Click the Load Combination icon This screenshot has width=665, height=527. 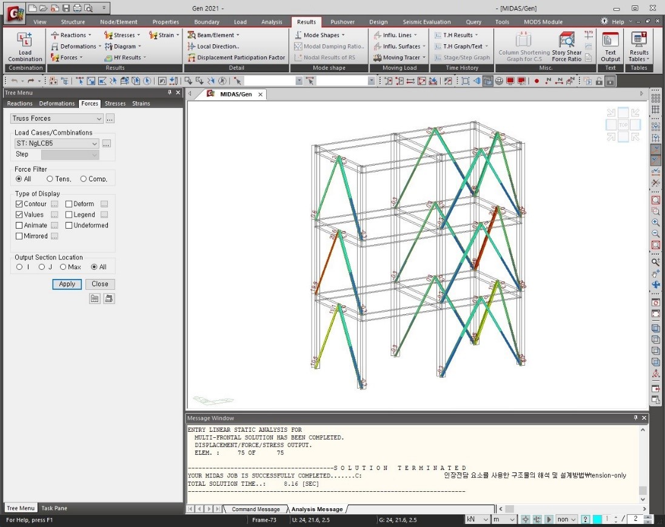pos(25,41)
